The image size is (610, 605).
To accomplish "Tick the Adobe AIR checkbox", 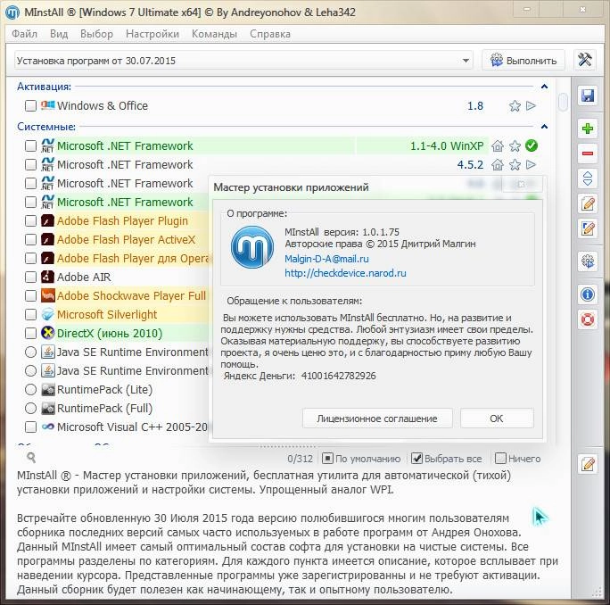I will (x=30, y=277).
